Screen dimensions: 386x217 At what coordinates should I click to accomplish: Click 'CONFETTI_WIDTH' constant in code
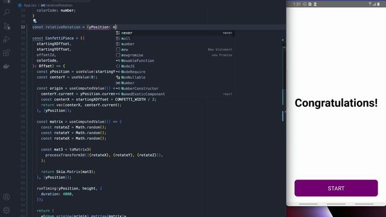pos(130,99)
